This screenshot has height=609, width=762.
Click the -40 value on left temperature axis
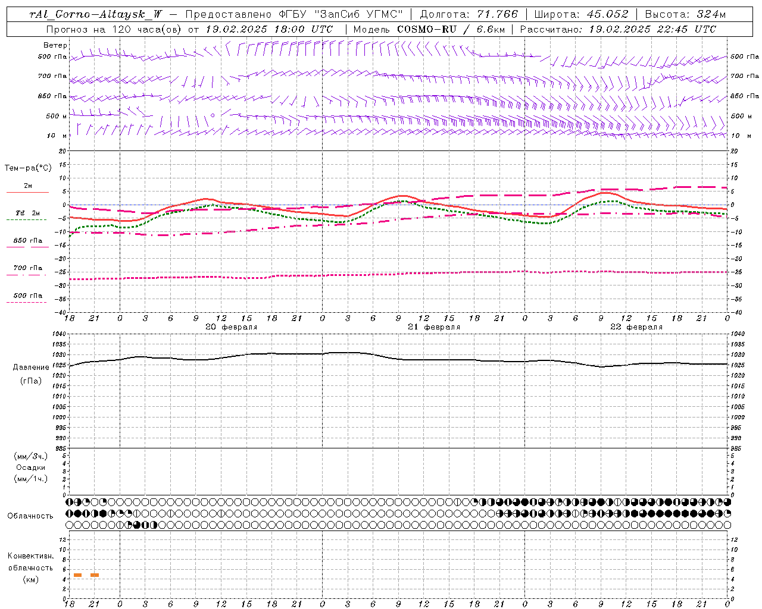coord(61,313)
